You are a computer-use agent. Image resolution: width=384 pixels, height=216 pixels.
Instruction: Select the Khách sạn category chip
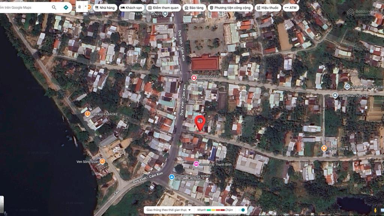[132, 7]
